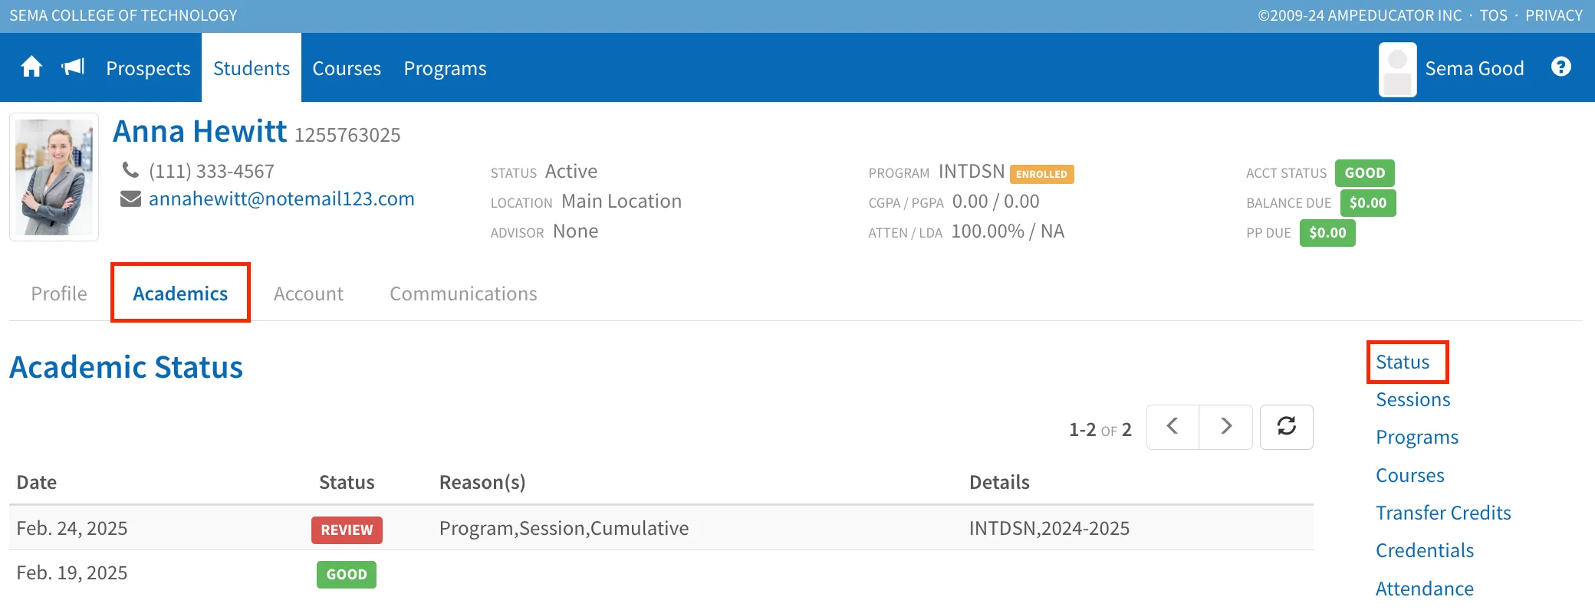1595x610 pixels.
Task: Open the Sessions sidebar link
Action: (x=1412, y=399)
